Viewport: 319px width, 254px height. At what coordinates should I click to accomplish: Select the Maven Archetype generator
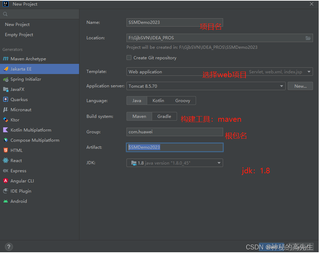[x=39, y=59]
